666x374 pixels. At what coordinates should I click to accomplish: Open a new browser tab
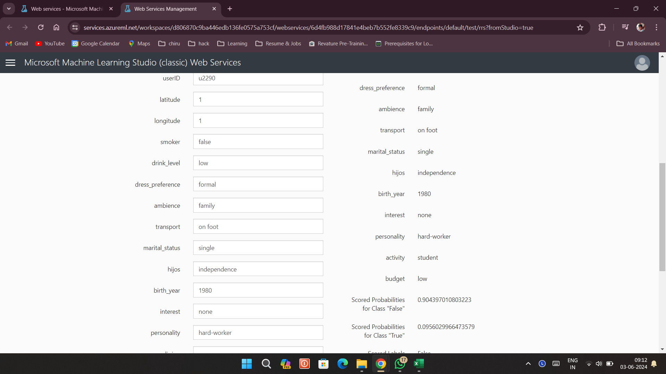pos(230,9)
